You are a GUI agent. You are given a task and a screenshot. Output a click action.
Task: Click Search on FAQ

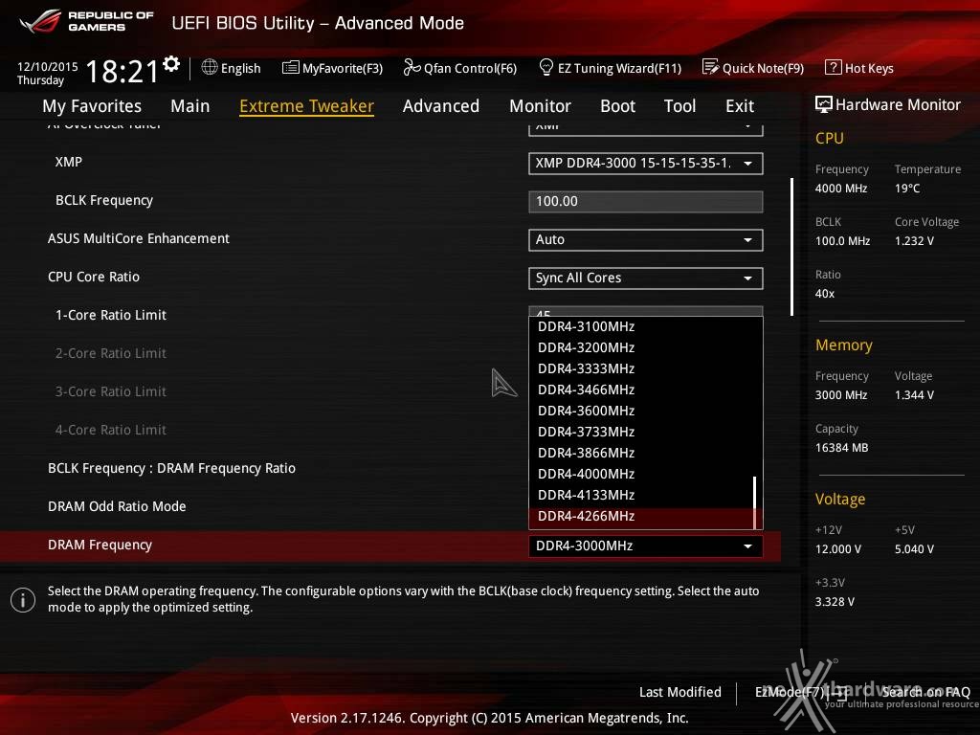925,692
